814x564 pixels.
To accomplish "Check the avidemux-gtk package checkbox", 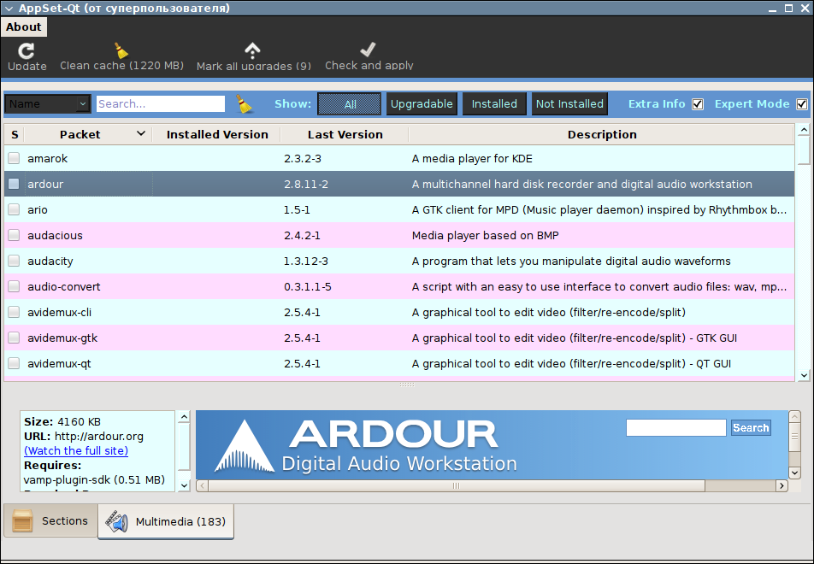I will coord(14,338).
